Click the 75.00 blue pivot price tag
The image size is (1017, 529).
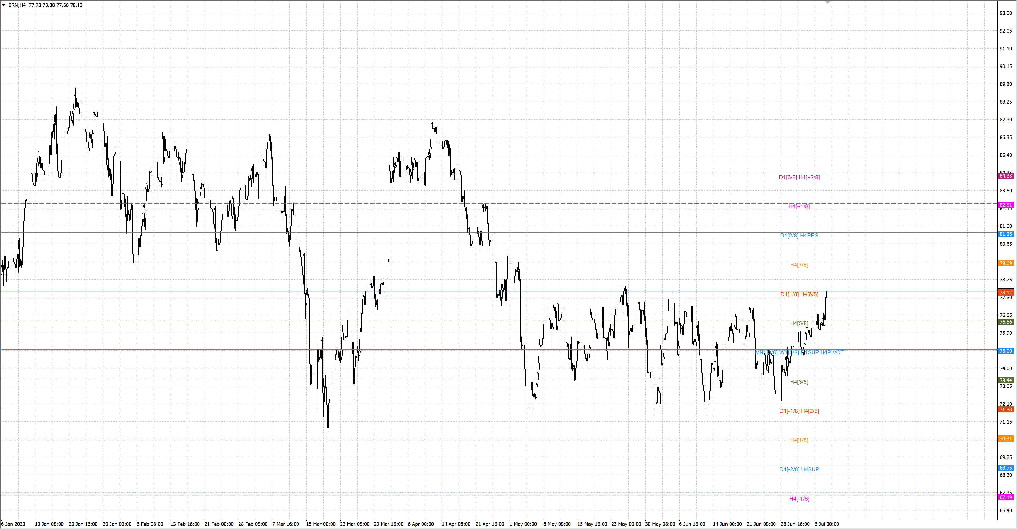tap(1006, 351)
